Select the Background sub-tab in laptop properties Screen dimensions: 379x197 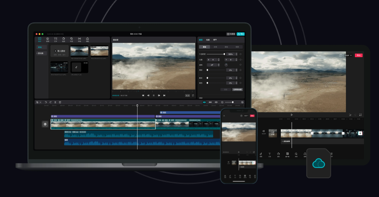tap(237, 47)
